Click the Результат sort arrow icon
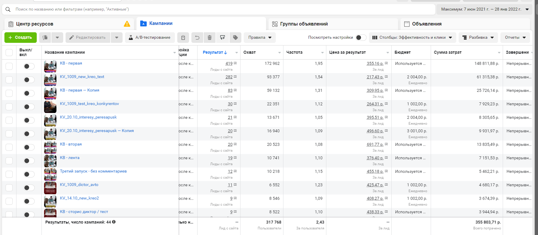The height and width of the screenshot is (235, 538). tap(225, 53)
